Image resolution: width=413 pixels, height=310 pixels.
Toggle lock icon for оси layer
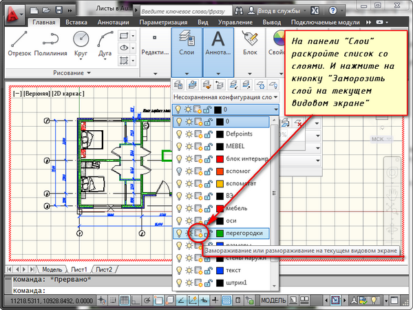(x=207, y=221)
